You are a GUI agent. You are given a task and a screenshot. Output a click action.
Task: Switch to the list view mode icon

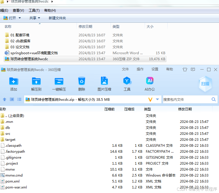point(19,99)
